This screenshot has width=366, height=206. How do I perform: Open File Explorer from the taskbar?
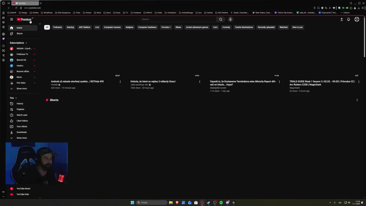(x=171, y=203)
